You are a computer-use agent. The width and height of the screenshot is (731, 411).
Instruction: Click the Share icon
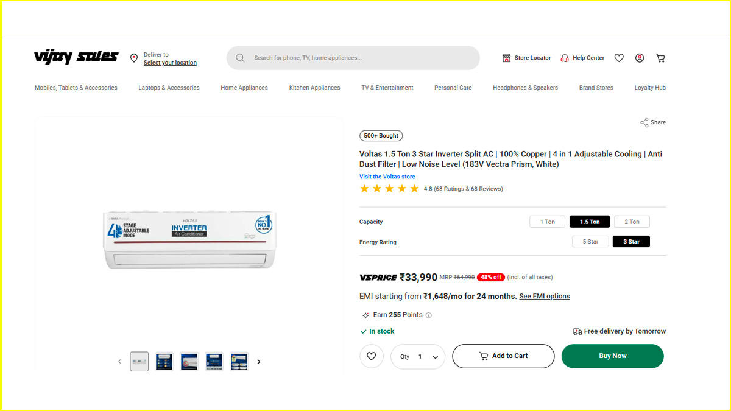[644, 122]
